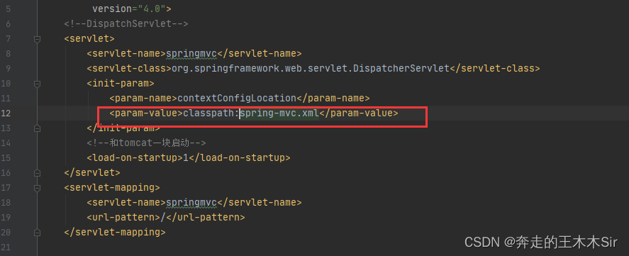Click line number 8 in gutter

8,54
